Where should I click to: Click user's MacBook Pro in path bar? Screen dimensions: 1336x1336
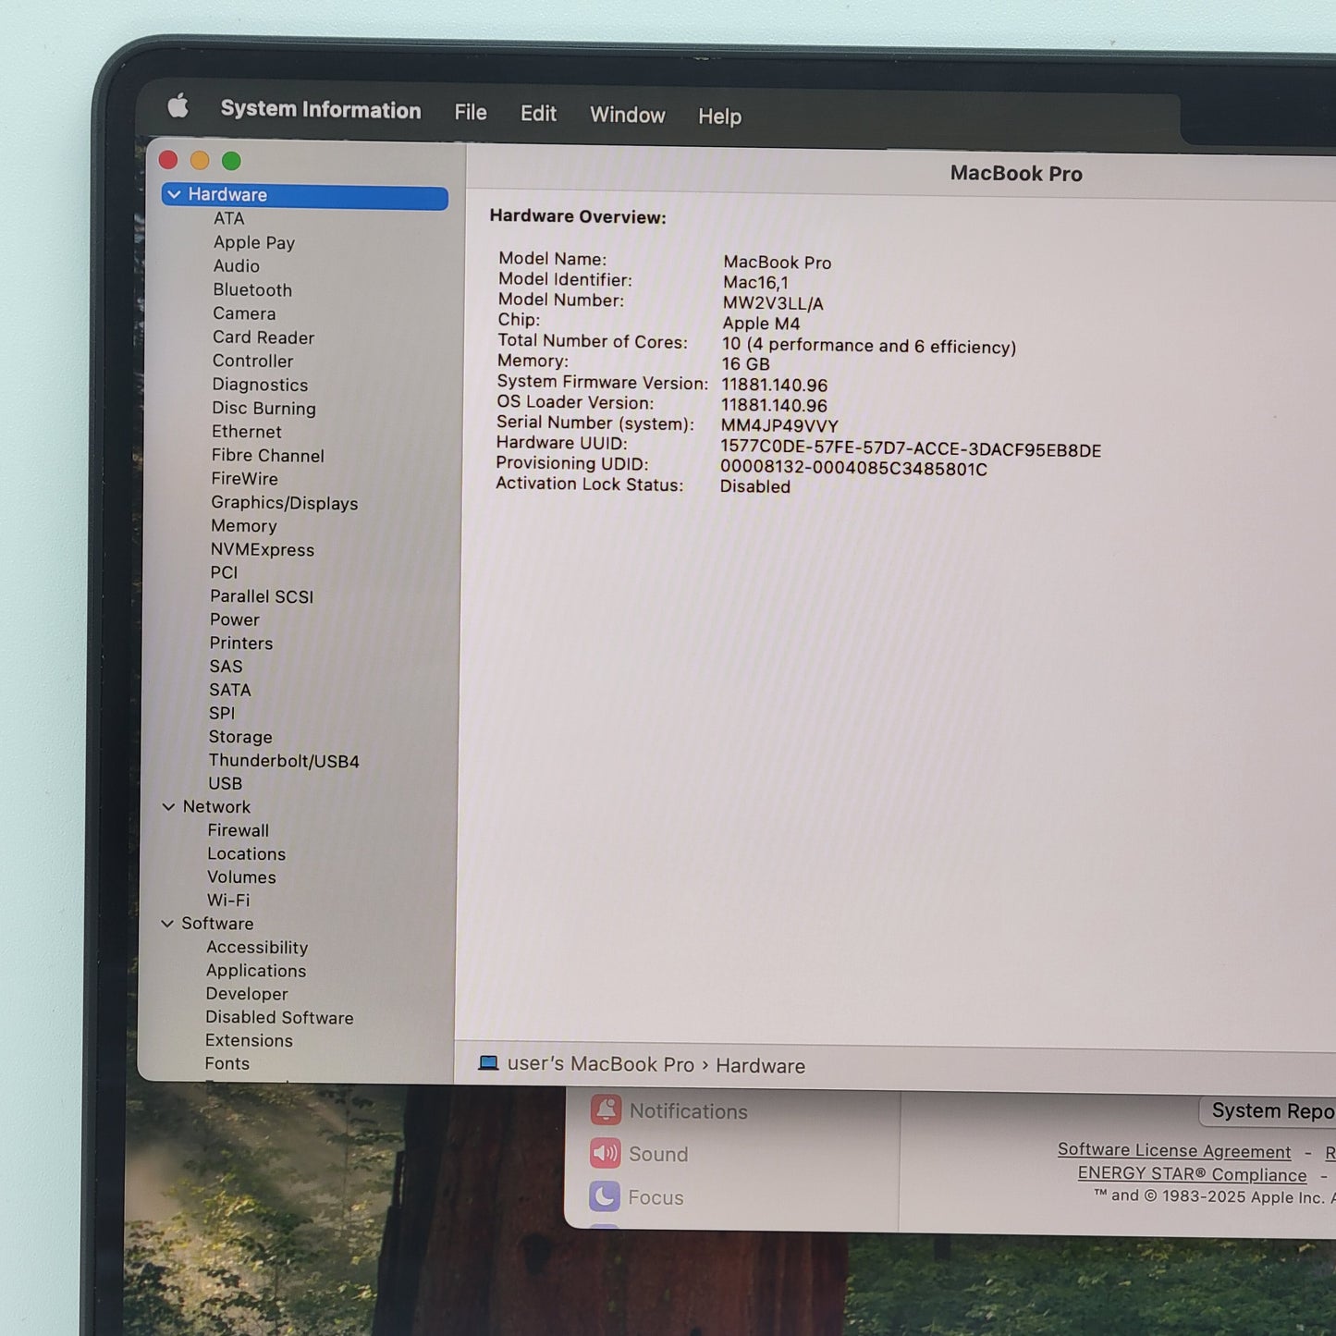[x=600, y=1064]
